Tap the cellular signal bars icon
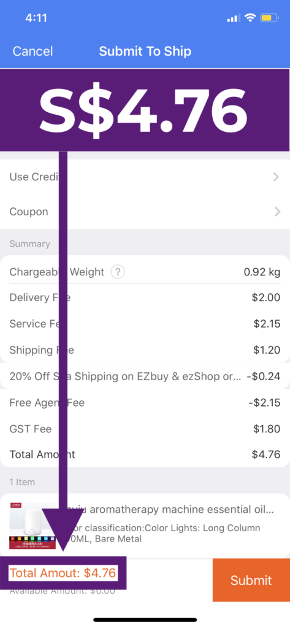This screenshot has width=290, height=628. (234, 18)
